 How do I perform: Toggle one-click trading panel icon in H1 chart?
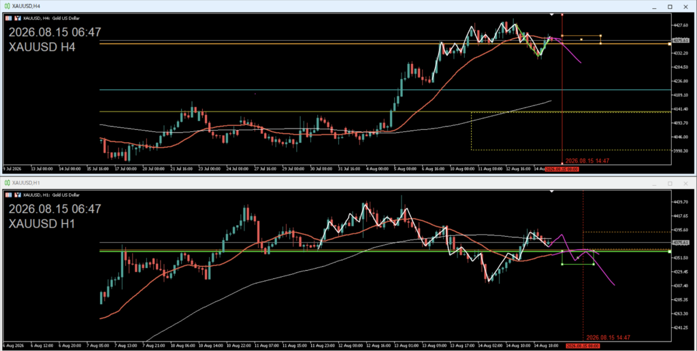[x=18, y=195]
